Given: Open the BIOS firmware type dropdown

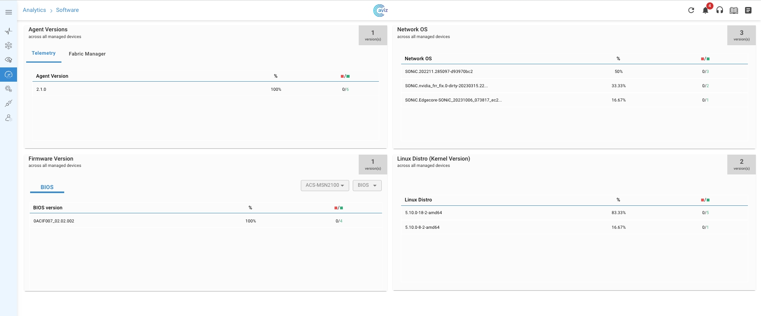Looking at the screenshot, I should point(367,186).
